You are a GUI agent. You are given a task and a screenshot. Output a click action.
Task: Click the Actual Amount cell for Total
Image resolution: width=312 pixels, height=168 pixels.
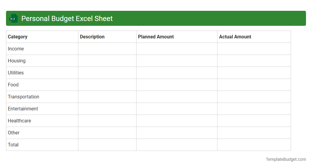coord(254,145)
